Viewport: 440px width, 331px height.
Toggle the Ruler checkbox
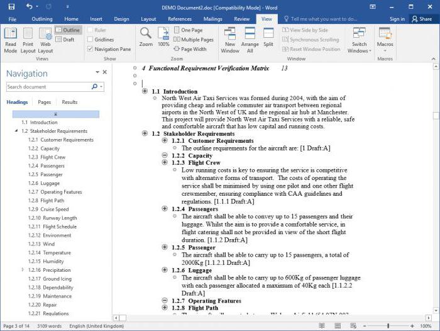pyautogui.click(x=90, y=30)
